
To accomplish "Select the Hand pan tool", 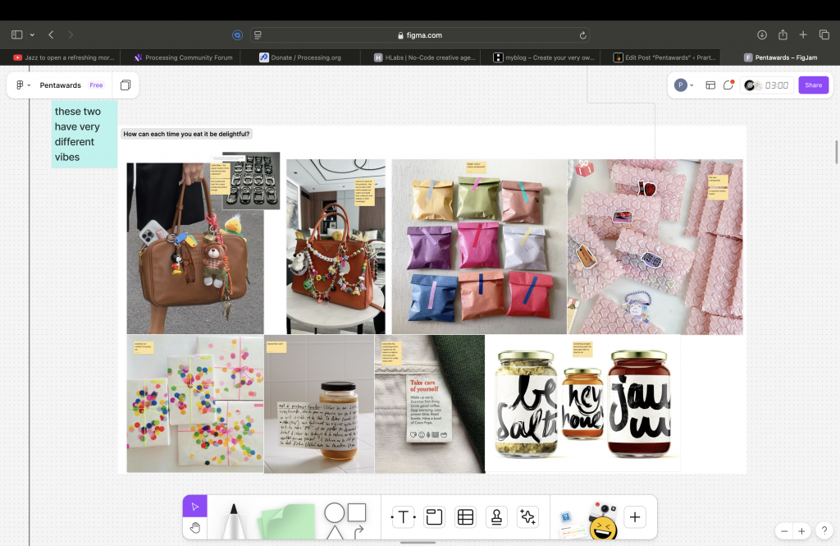I will click(194, 528).
